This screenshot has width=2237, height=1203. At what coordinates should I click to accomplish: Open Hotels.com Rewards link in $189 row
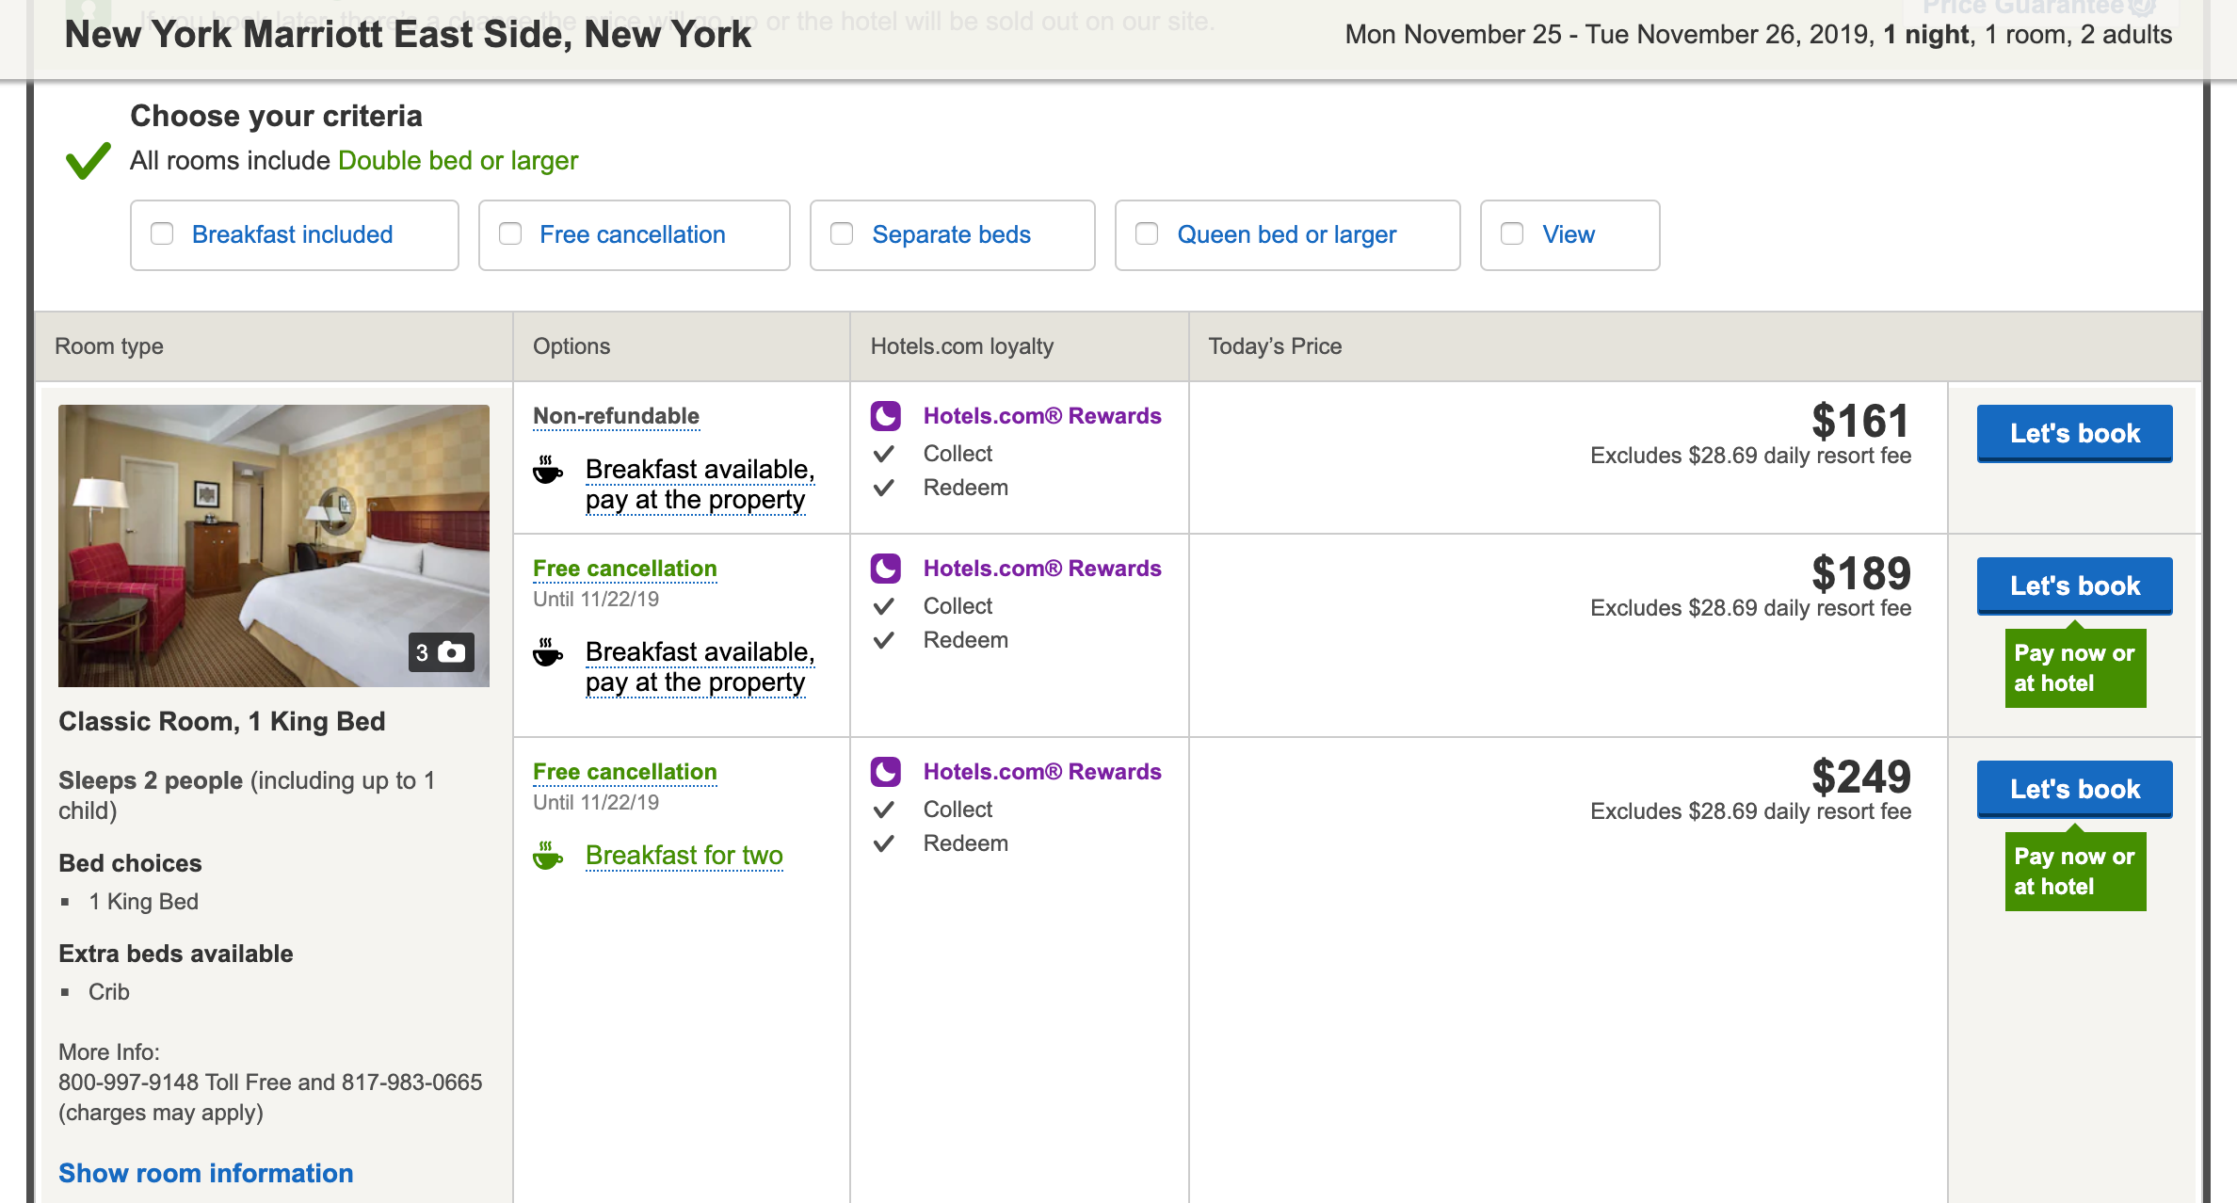click(x=1041, y=569)
